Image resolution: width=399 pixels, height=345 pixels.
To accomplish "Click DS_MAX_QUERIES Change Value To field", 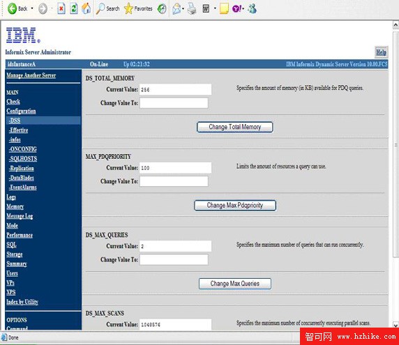I will (x=174, y=259).
